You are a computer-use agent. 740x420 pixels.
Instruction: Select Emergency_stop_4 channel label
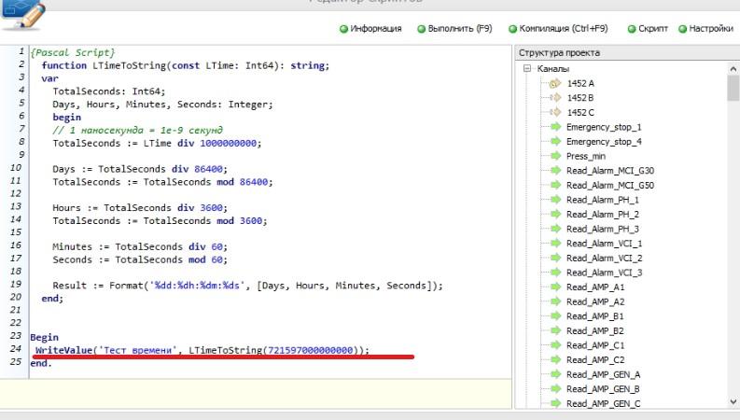pyautogui.click(x=604, y=142)
